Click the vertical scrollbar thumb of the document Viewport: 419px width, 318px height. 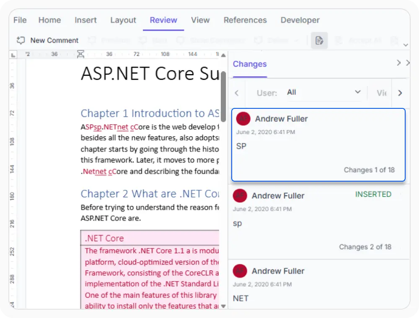[223, 97]
